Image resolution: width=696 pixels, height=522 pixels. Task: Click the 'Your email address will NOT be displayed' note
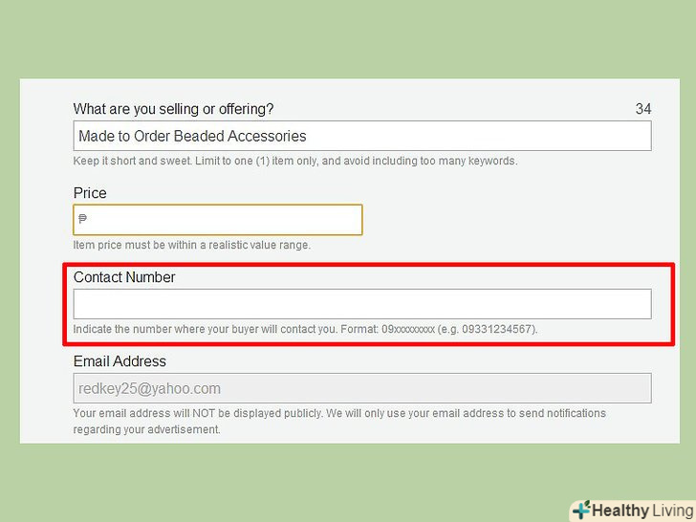(x=339, y=422)
